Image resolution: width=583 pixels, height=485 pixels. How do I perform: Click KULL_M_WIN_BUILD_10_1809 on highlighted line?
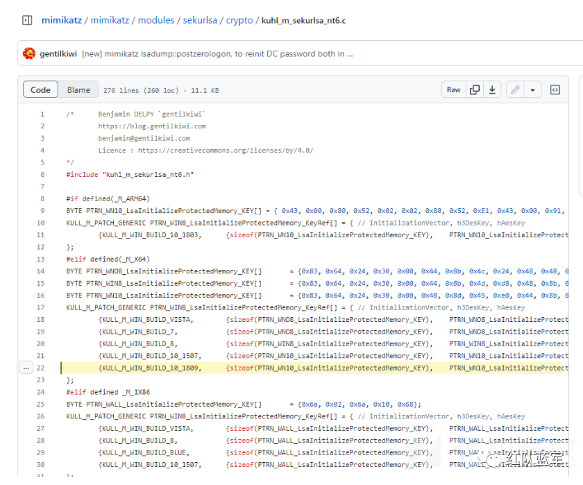coord(150,368)
